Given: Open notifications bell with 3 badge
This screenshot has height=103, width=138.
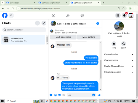Looking at the screenshot, I should [124, 15].
